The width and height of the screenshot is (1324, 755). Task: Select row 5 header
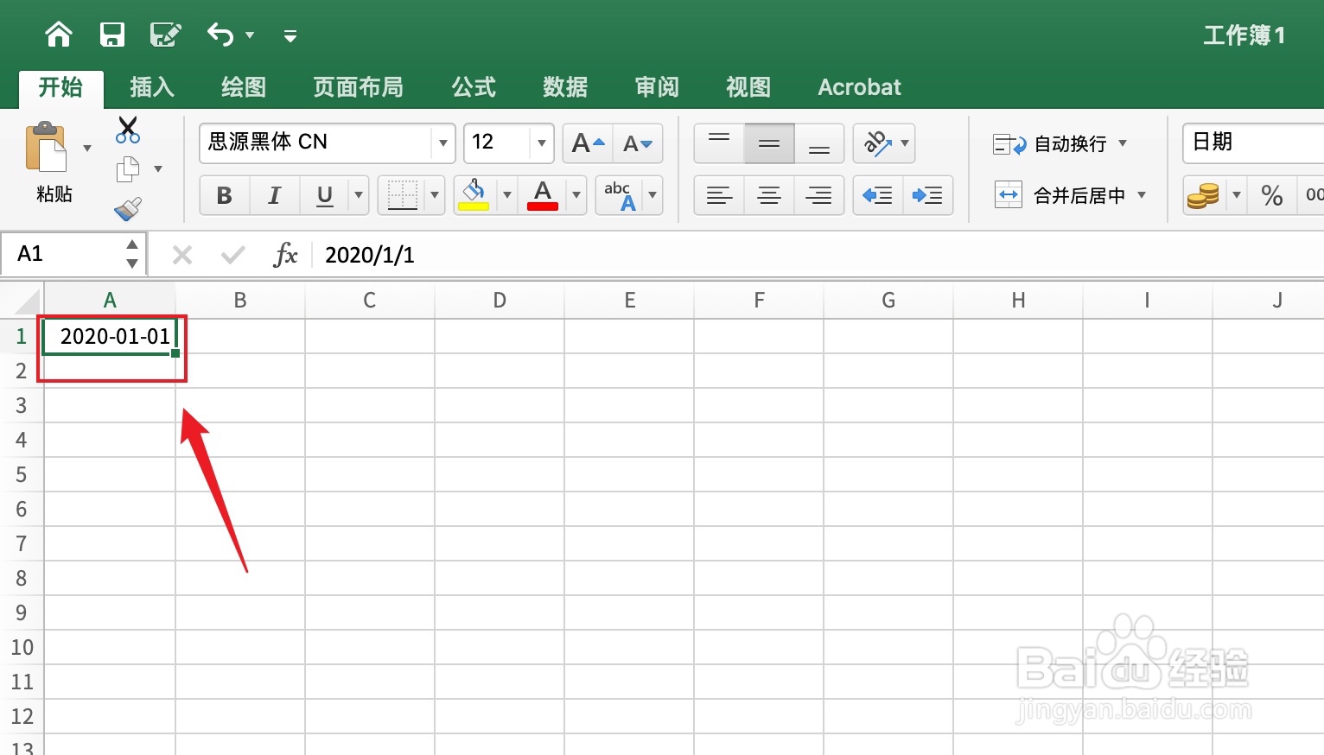point(22,475)
